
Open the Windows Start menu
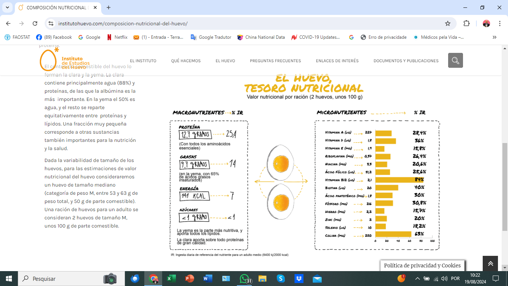9,279
